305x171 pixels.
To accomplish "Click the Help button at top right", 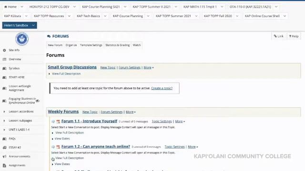I will [294, 36].
